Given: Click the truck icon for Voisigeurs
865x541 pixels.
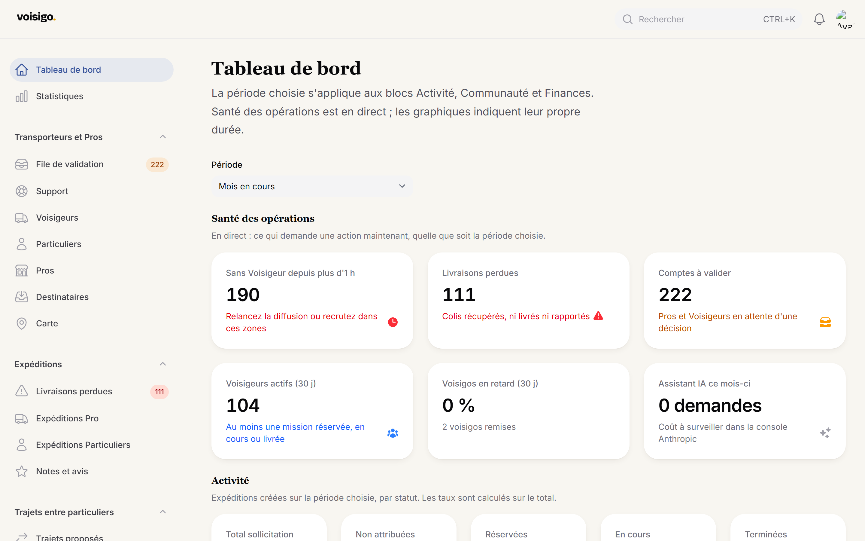Looking at the screenshot, I should tap(21, 218).
